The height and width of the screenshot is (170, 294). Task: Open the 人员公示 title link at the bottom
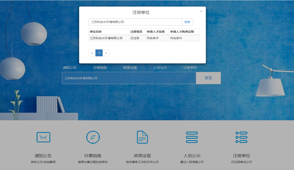pos(192,155)
